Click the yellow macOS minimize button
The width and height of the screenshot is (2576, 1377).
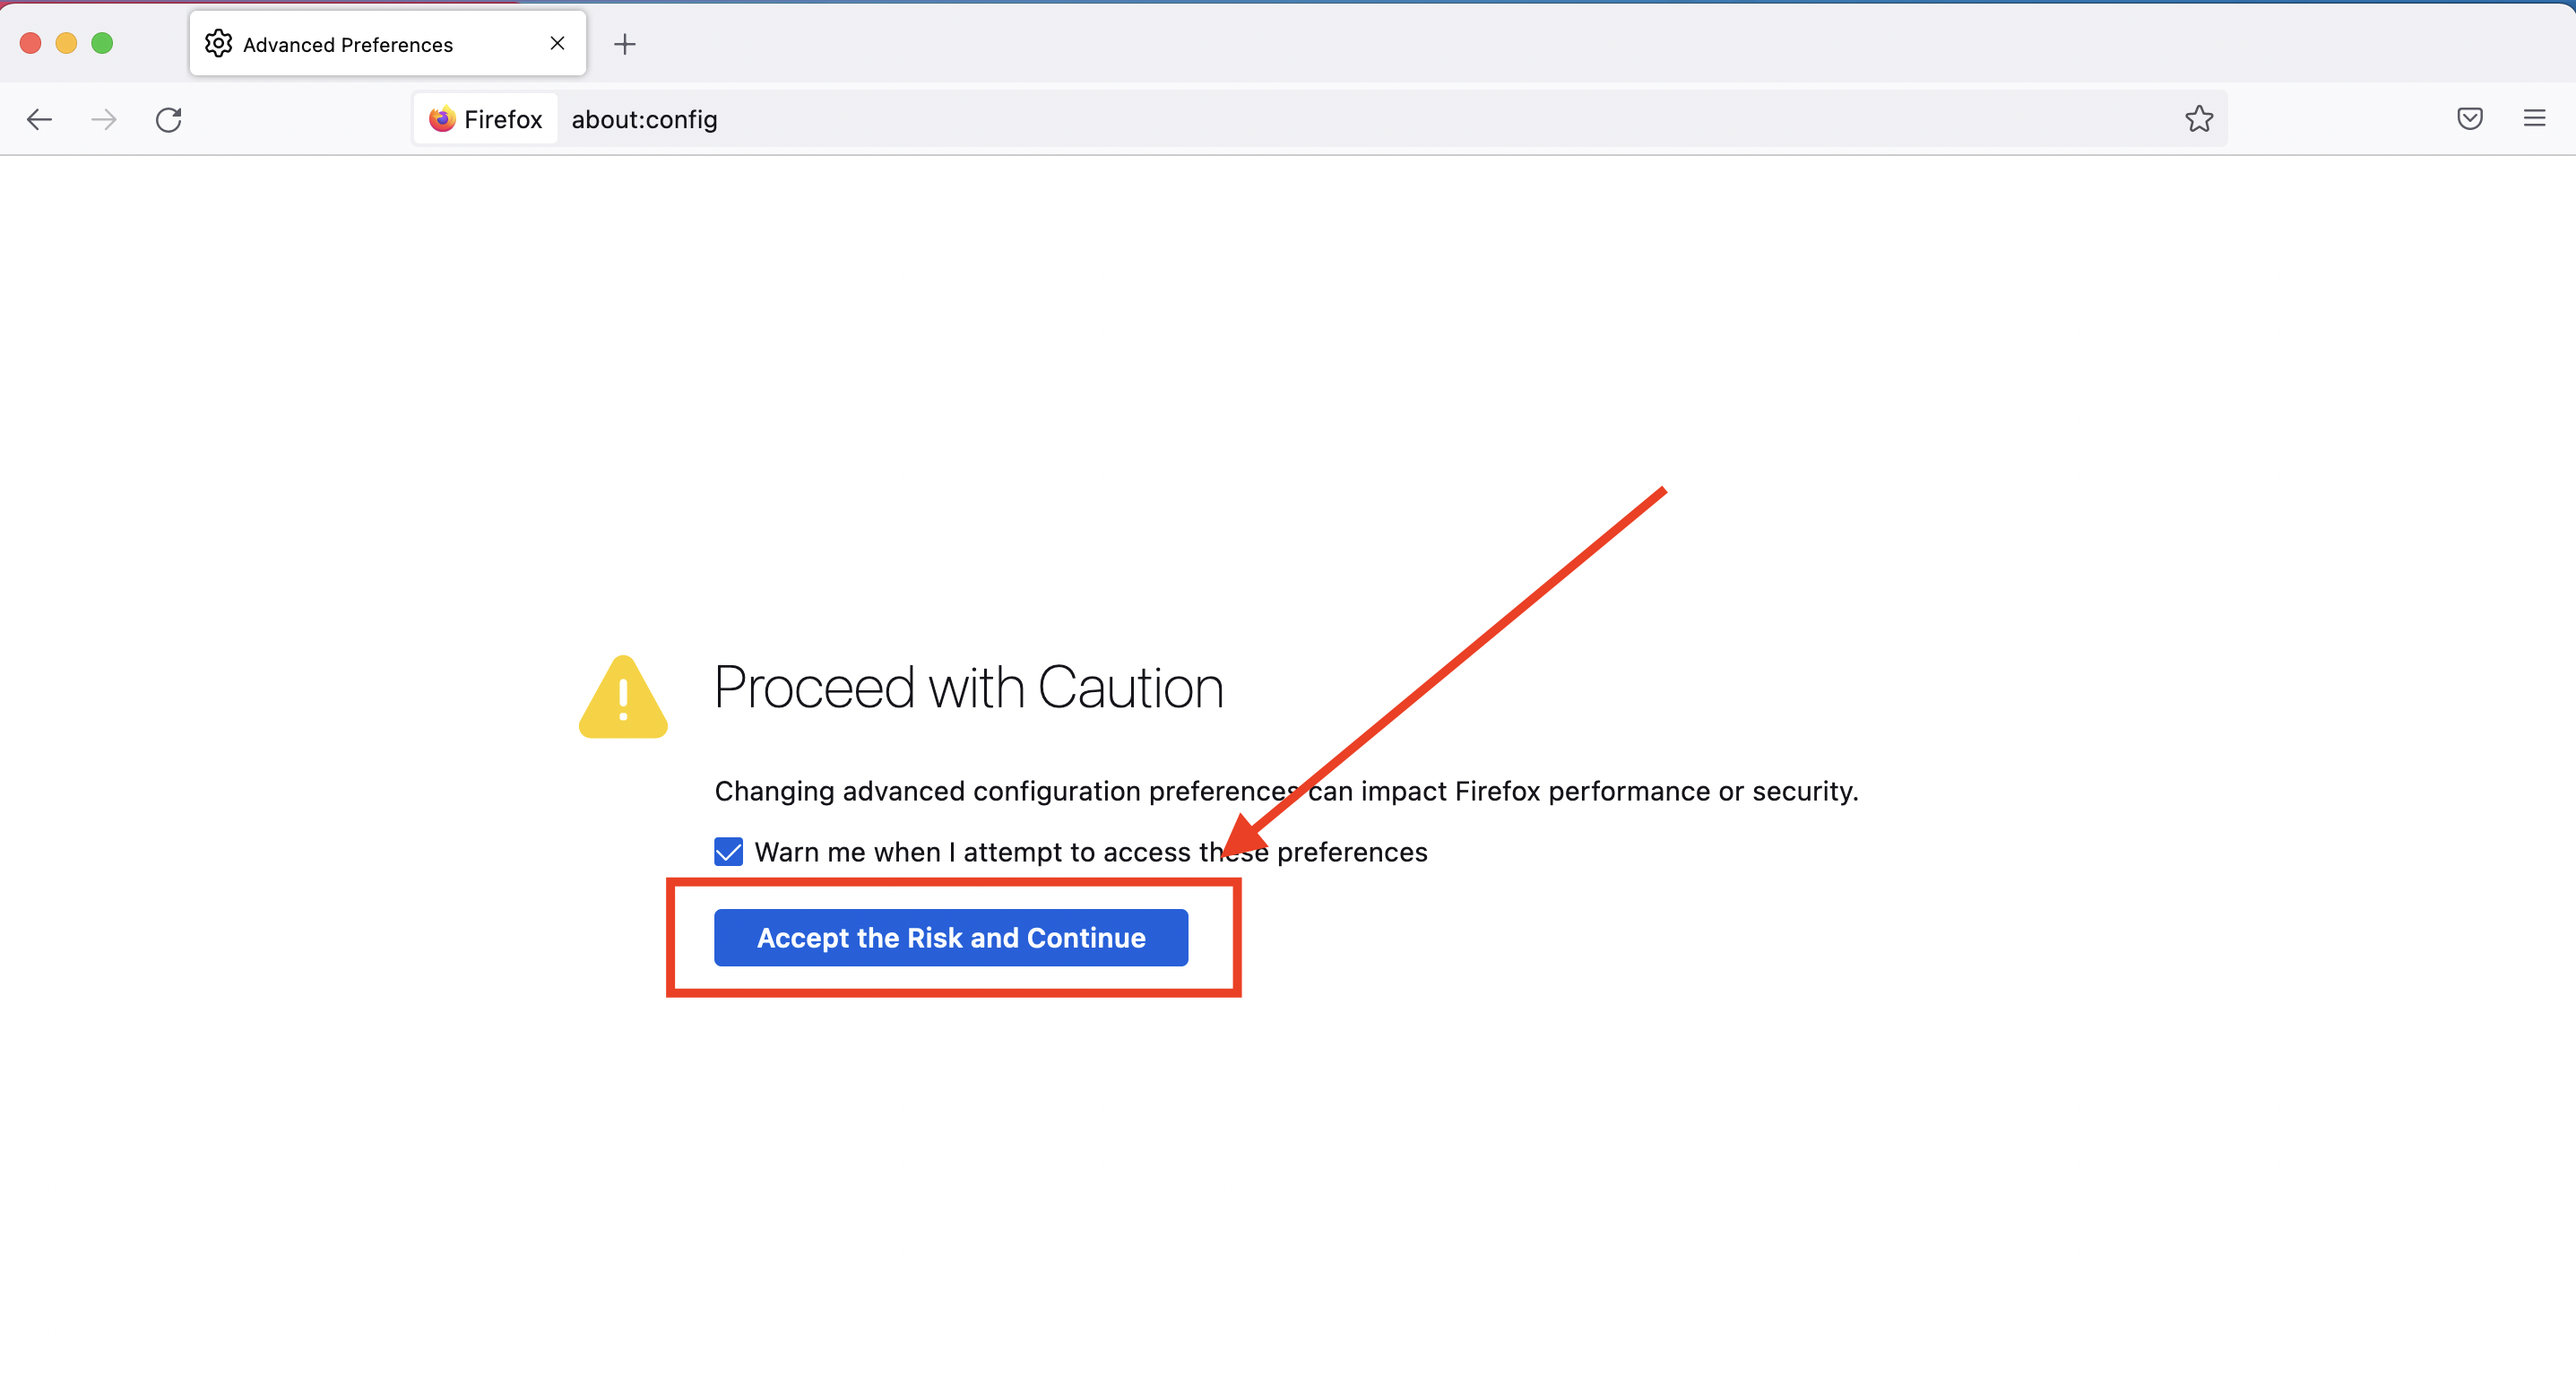[66, 43]
